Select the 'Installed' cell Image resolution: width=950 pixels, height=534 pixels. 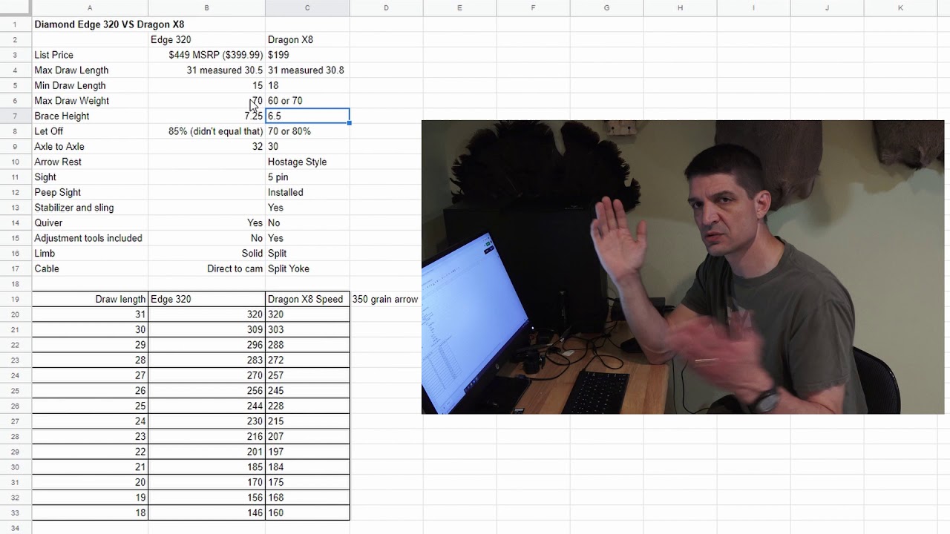pyautogui.click(x=307, y=193)
